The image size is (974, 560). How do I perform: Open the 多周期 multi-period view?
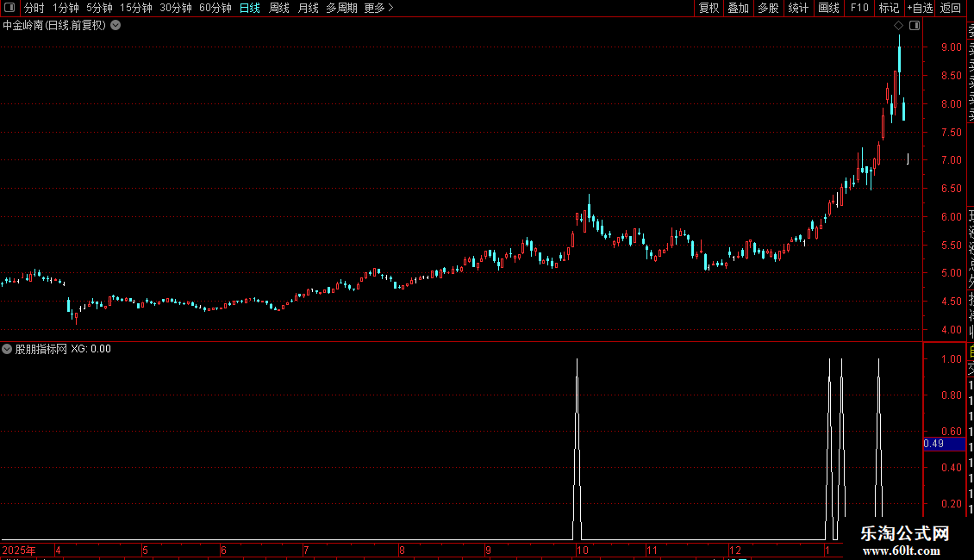tap(341, 8)
